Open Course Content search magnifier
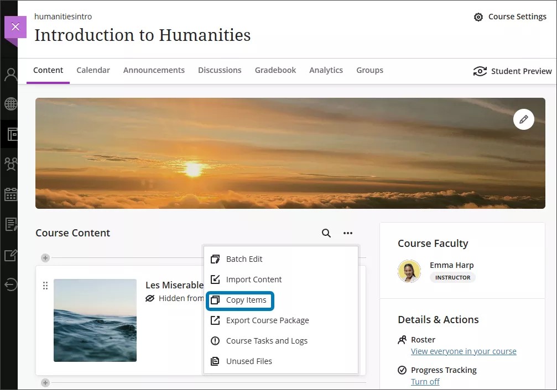Image resolution: width=557 pixels, height=390 pixels. [326, 233]
